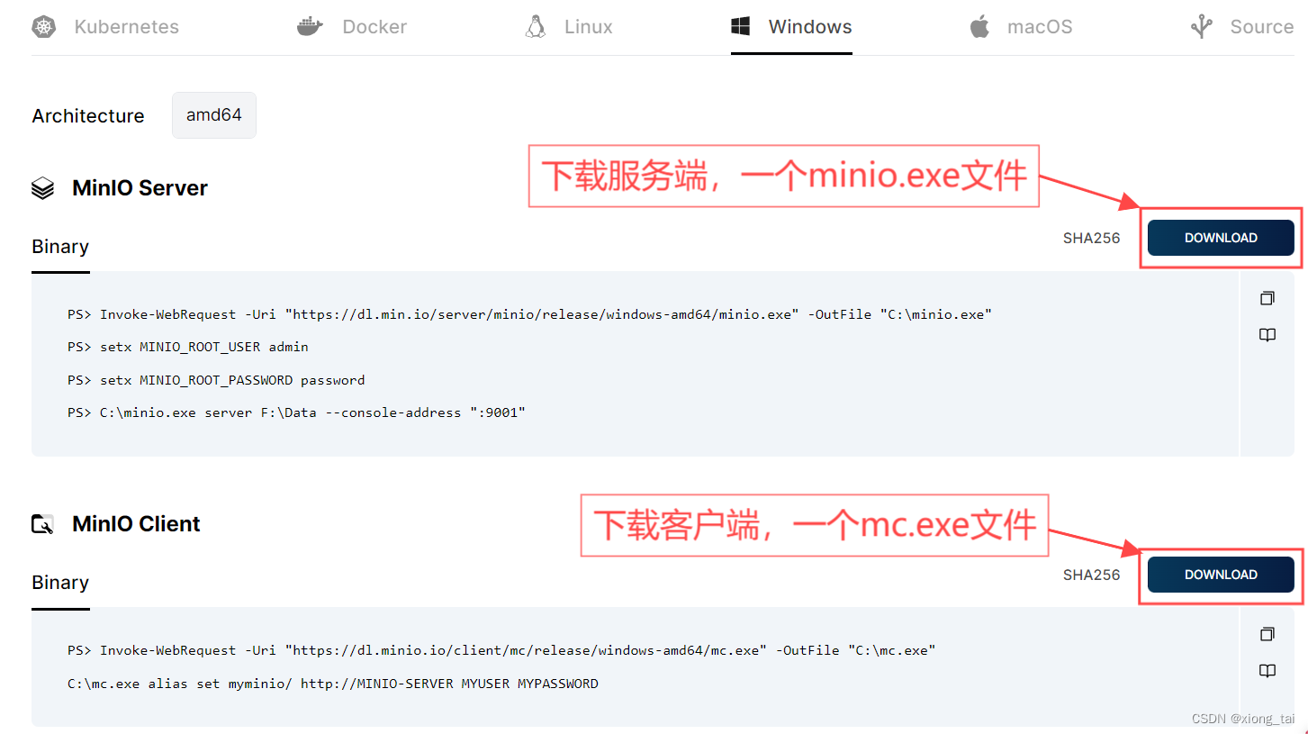Screen dimensions: 1308x734
Task: Click the Architecture label
Action: (x=88, y=116)
